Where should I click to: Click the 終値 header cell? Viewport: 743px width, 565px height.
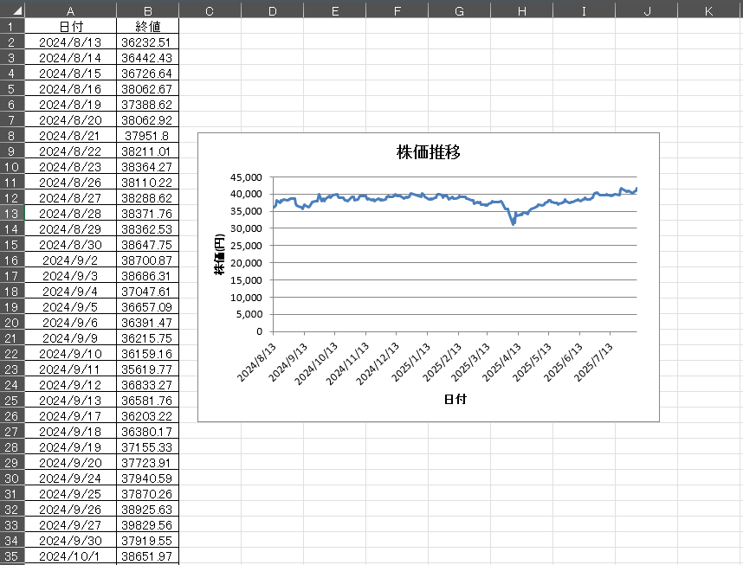(147, 27)
